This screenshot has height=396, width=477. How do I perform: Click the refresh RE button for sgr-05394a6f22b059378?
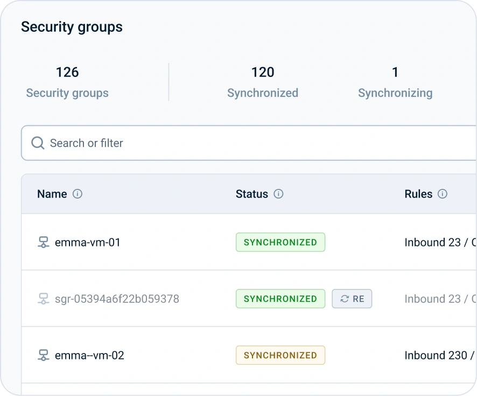pos(352,299)
